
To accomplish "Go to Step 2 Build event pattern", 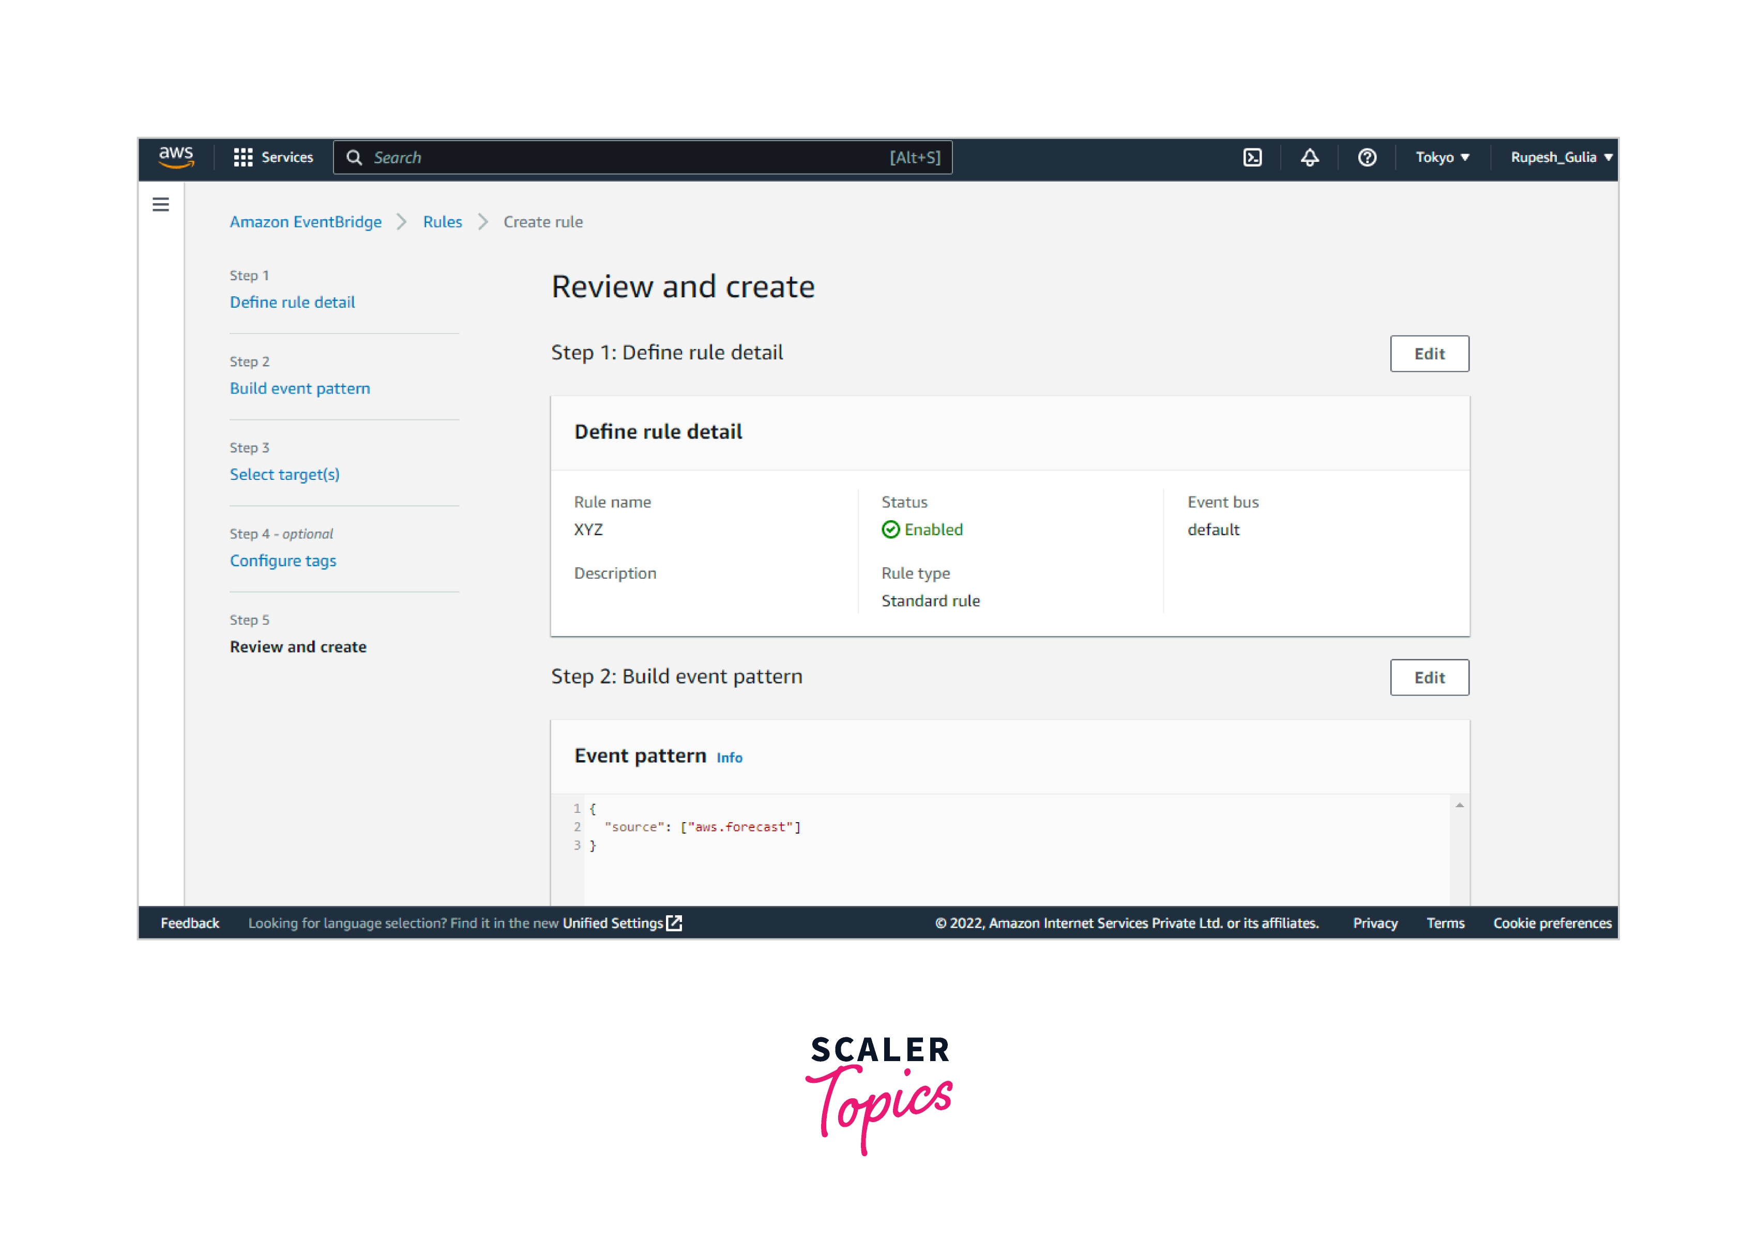I will tap(300, 389).
